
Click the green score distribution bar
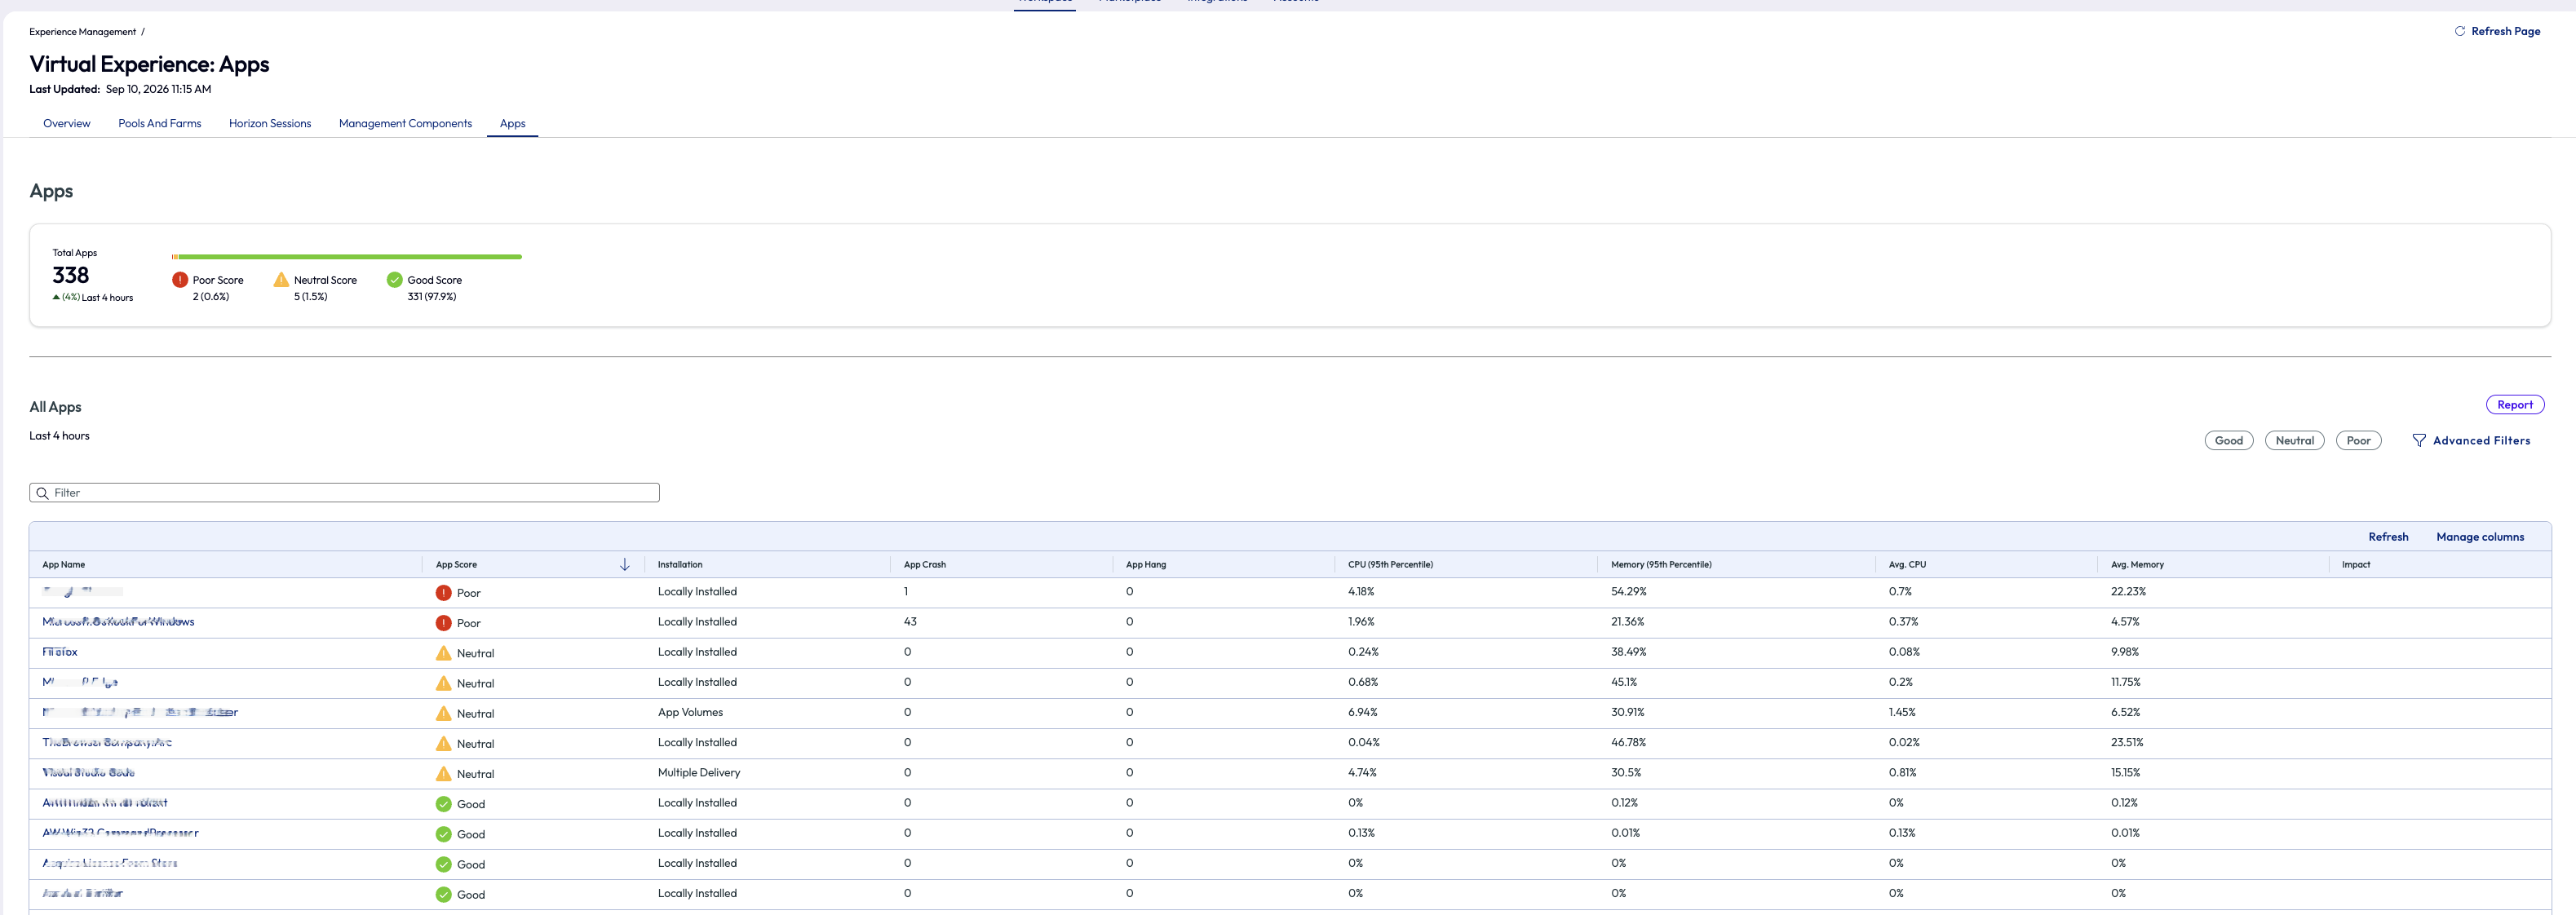[350, 257]
